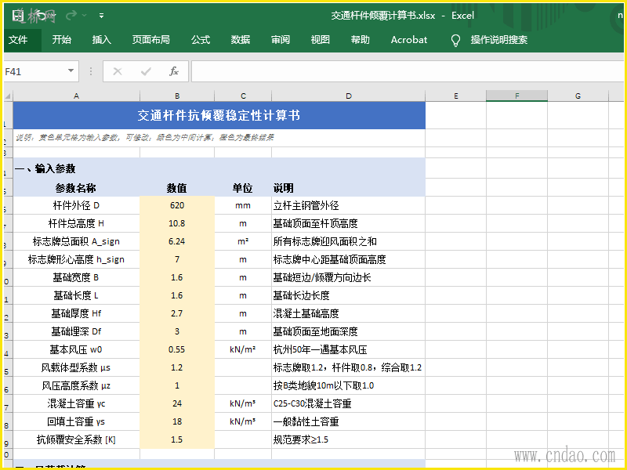The image size is (627, 470).
Task: Select the title cell 交通杆件抗倾覆稳定性计算书
Action: pos(219,115)
